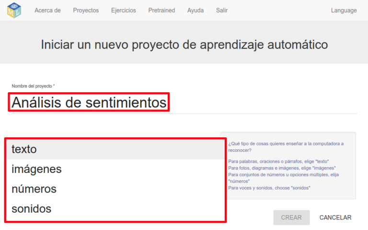Go to Proyectos in the navbar

(86, 11)
